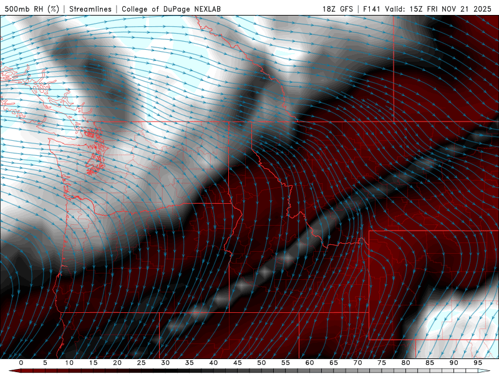The image size is (499, 374).
Task: Click the '90' value on the color scale
Action: [x=453, y=363]
